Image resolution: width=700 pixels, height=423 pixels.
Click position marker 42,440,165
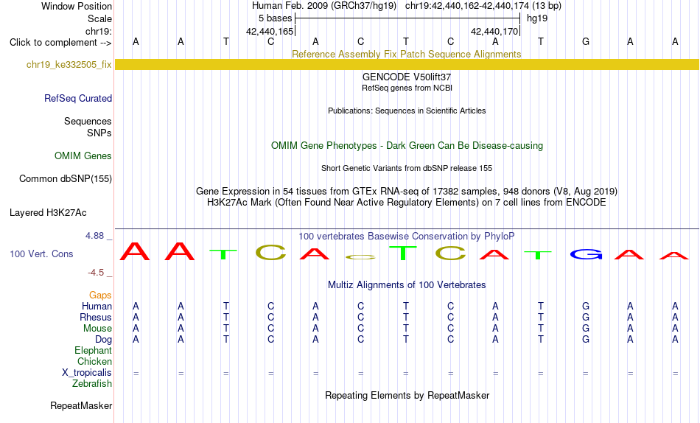coord(270,31)
